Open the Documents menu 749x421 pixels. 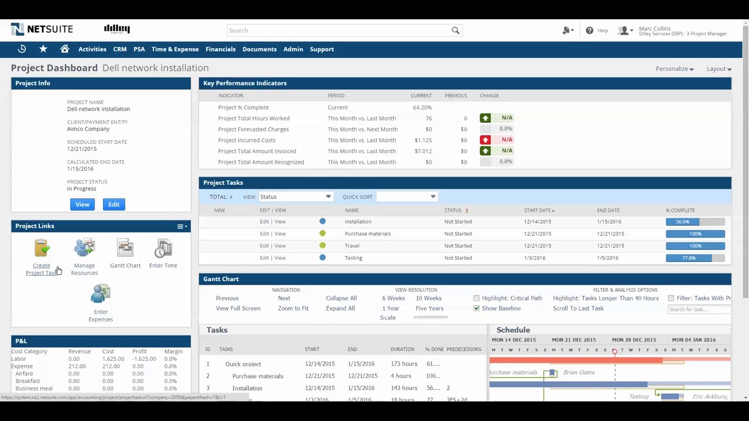pyautogui.click(x=259, y=49)
